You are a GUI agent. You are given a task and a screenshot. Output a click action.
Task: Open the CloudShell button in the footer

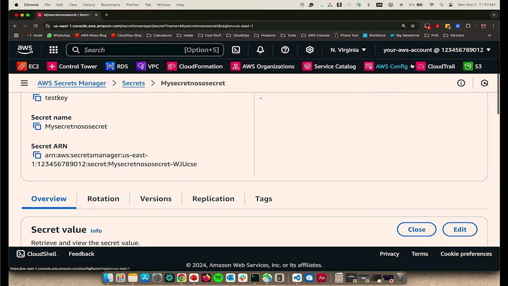[x=36, y=254]
